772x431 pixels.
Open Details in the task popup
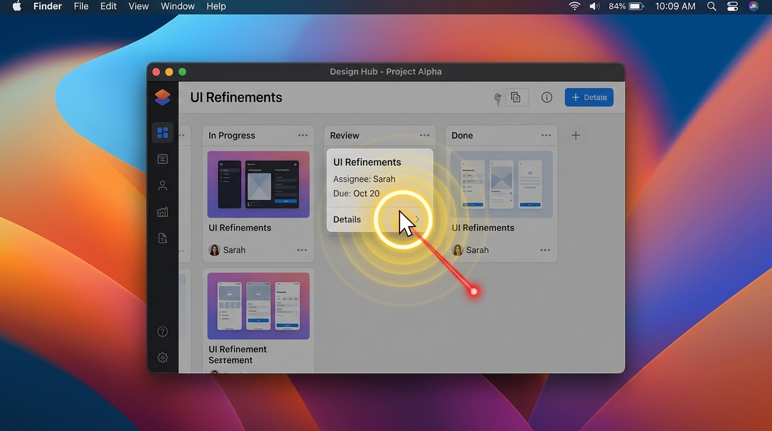point(380,219)
